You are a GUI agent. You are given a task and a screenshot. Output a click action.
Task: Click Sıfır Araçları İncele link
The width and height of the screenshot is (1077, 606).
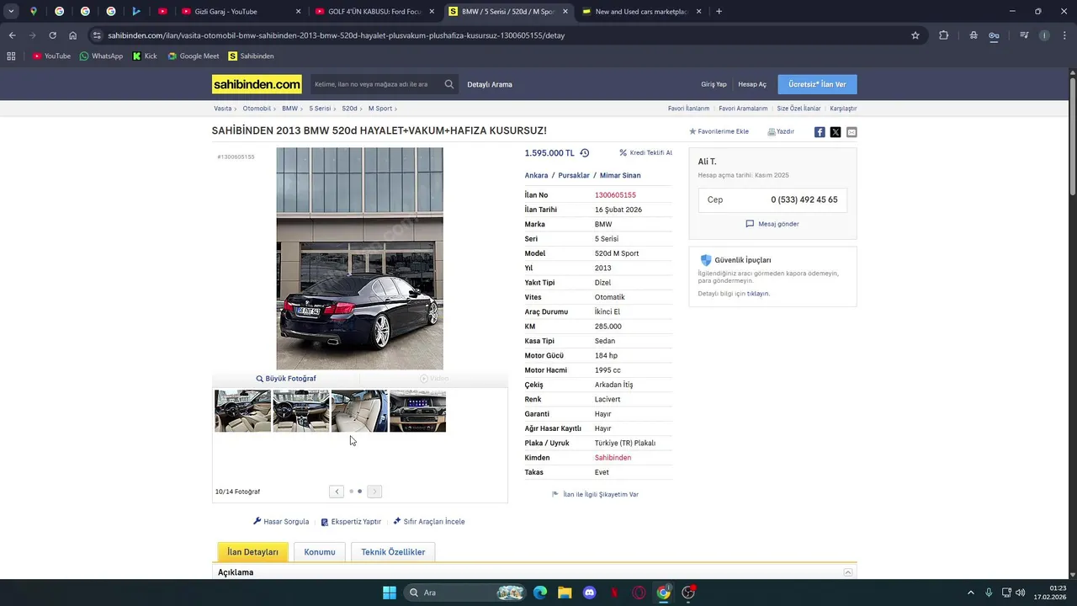[x=428, y=522]
